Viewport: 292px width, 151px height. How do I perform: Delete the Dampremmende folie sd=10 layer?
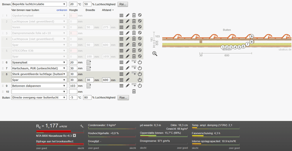click(134, 33)
